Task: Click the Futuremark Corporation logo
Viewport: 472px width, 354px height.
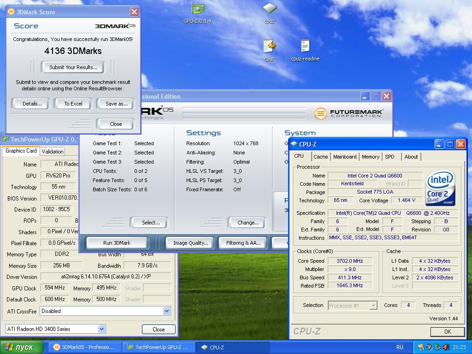Action: tap(349, 113)
